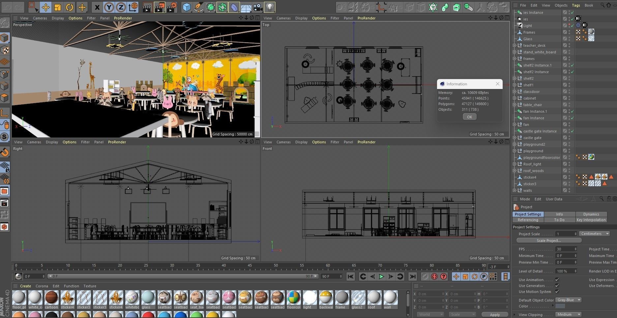
Task: Expand the stand_white_board object group
Action: [514, 52]
